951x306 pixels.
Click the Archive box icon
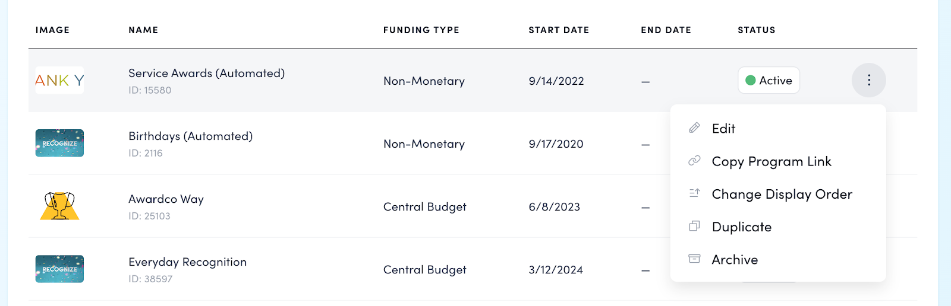(x=694, y=259)
